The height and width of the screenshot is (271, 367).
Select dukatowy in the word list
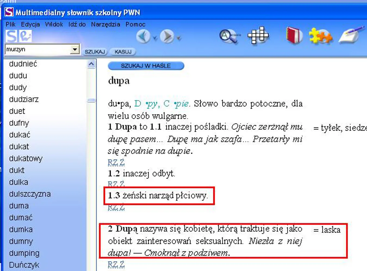tap(26, 159)
